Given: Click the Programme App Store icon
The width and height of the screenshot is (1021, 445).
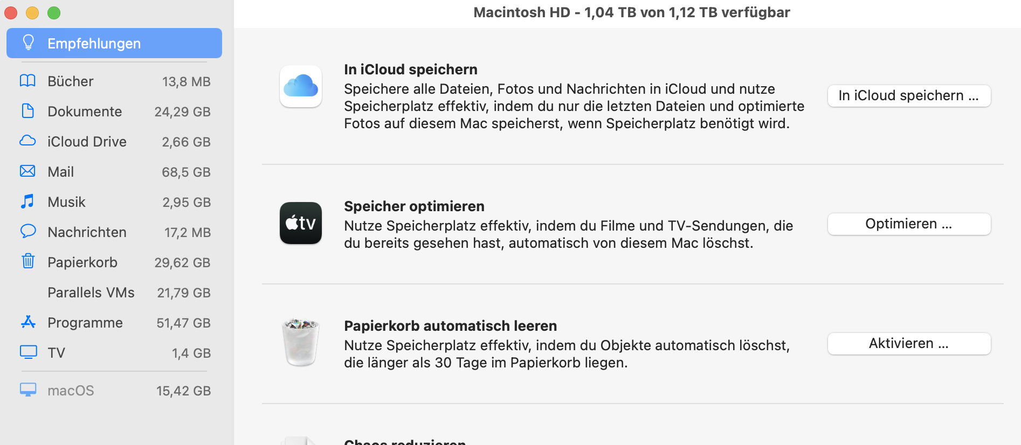Looking at the screenshot, I should point(28,322).
